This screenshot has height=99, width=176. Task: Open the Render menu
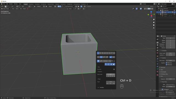[11, 4]
